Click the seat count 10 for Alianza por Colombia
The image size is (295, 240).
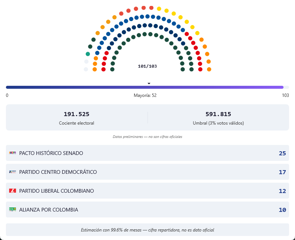tap(282, 210)
